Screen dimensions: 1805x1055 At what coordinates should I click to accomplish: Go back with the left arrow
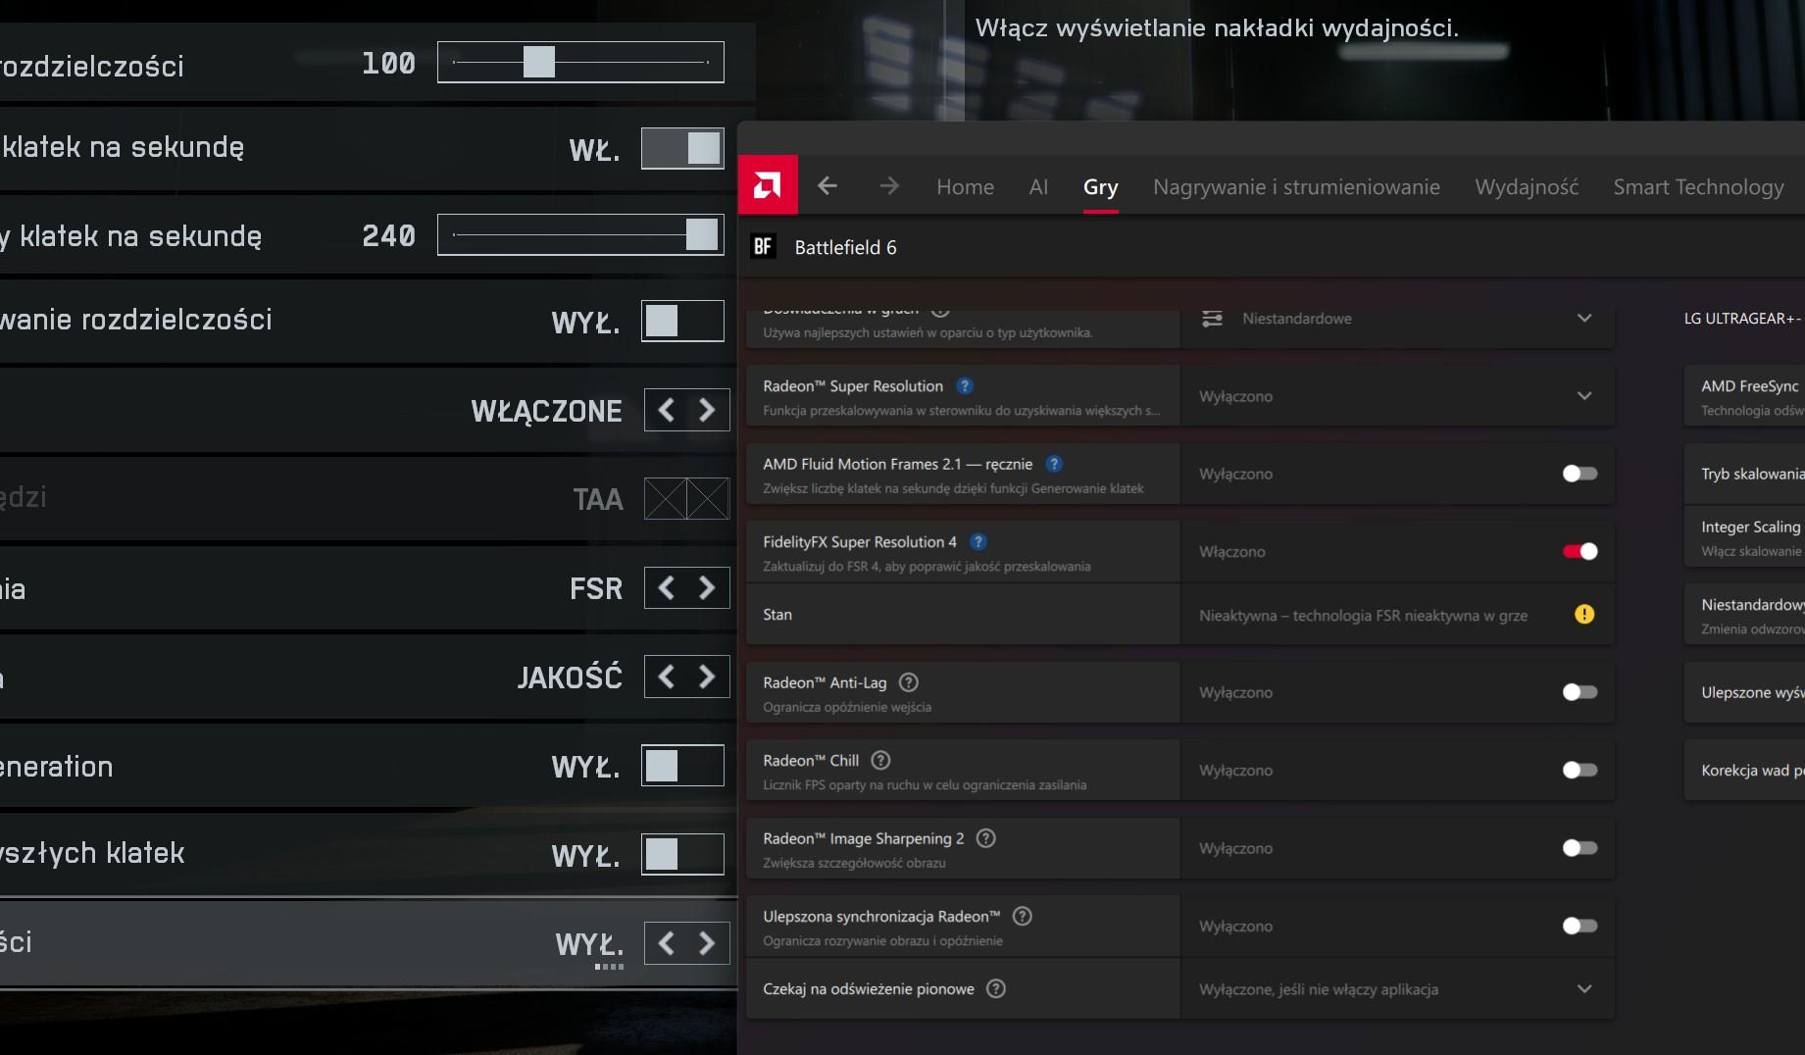tap(827, 186)
